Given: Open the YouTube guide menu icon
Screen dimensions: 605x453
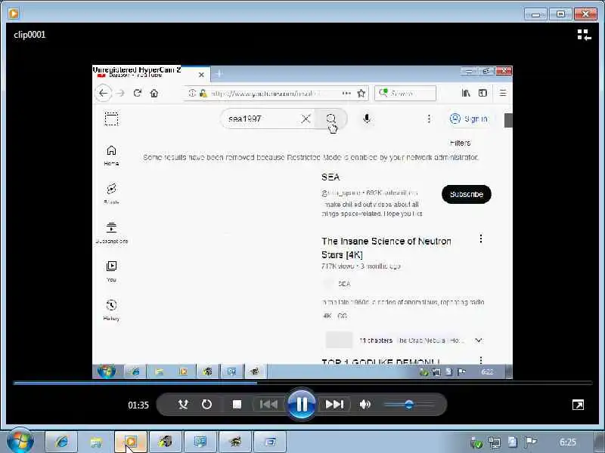Looking at the screenshot, I should [111, 119].
